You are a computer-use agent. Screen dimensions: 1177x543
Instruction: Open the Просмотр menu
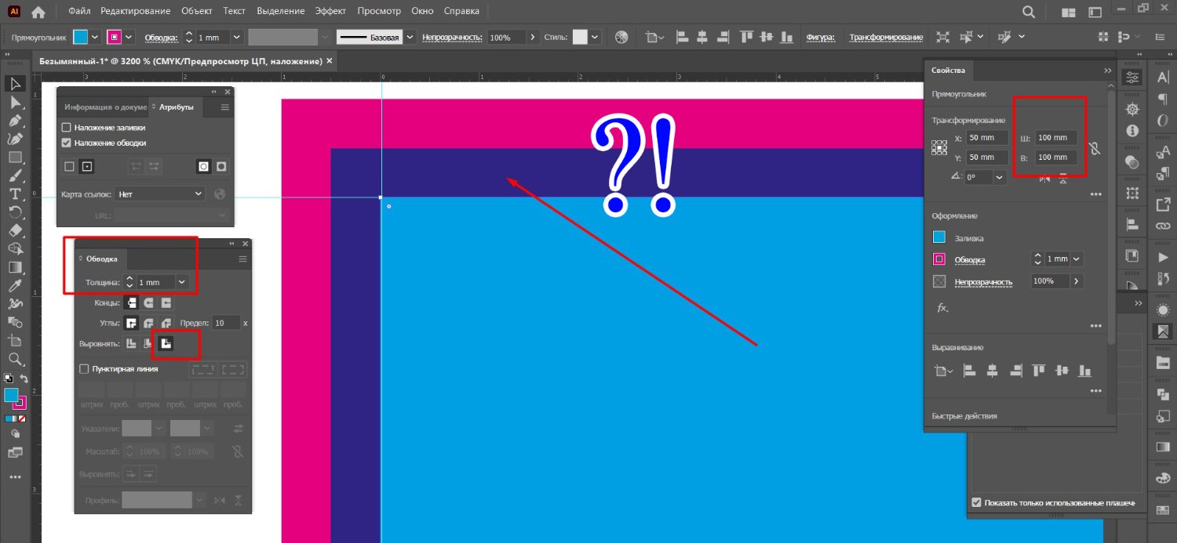tap(379, 12)
